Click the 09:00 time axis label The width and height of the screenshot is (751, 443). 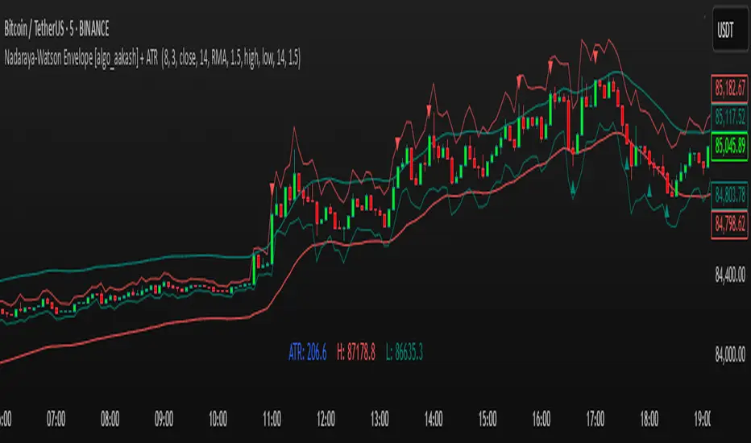click(x=164, y=419)
